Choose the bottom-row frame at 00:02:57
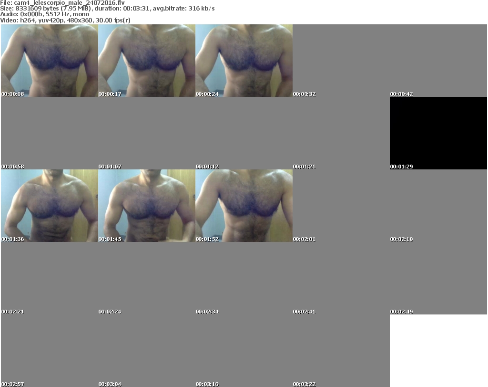The width and height of the screenshot is (488, 387). [50, 351]
